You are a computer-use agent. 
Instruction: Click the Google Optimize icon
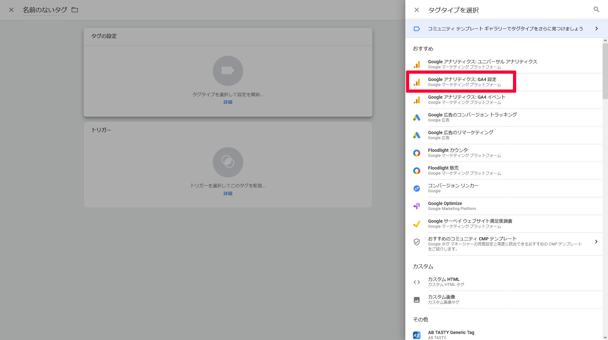pyautogui.click(x=417, y=206)
